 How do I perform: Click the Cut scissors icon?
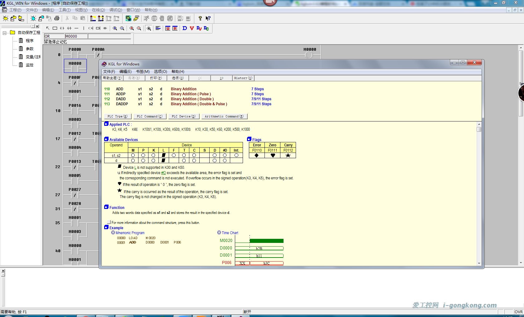[67, 18]
